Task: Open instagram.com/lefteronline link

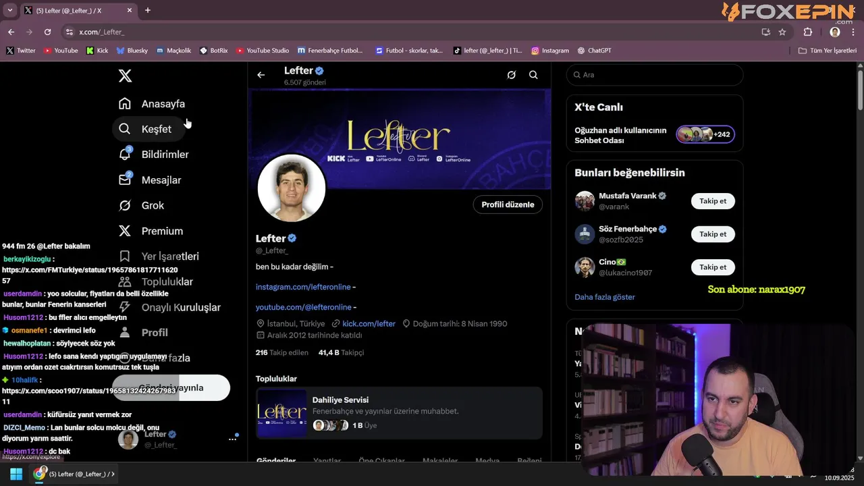Action: (x=303, y=287)
